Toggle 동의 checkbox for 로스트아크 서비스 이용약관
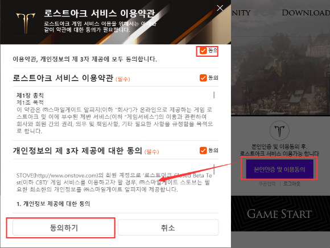Screen dimensions: 330x248 tap(203, 78)
